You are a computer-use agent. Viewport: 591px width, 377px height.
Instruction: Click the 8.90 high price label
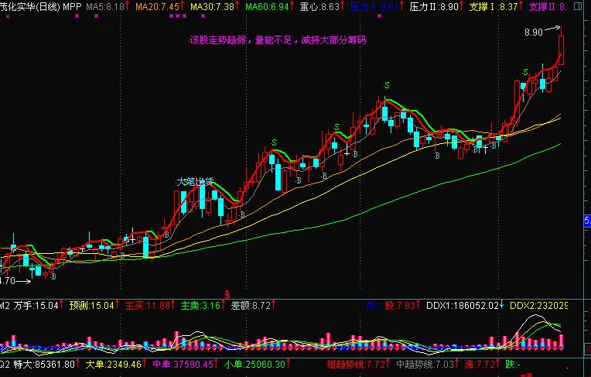(534, 33)
